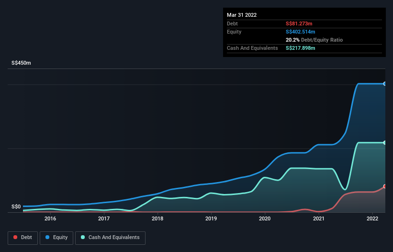
Task: Click the S$402.514m equity value
Action: (301, 32)
